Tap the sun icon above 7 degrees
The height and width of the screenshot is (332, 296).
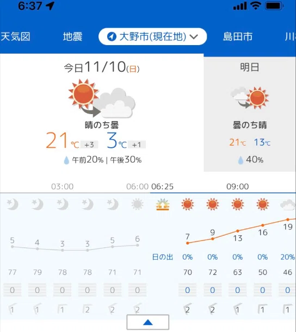pos(187,204)
